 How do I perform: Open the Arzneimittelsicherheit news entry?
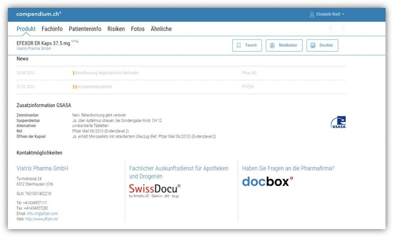coord(94,87)
